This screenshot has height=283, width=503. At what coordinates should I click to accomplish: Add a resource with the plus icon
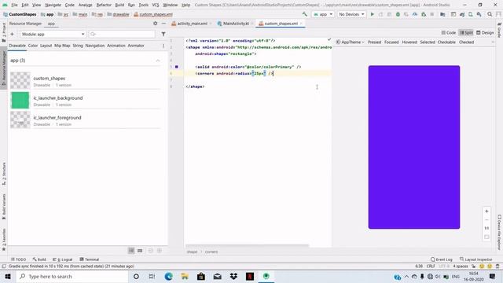[x=13, y=34]
